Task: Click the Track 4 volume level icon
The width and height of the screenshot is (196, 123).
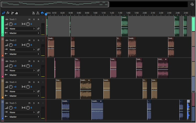Action: (6, 87)
